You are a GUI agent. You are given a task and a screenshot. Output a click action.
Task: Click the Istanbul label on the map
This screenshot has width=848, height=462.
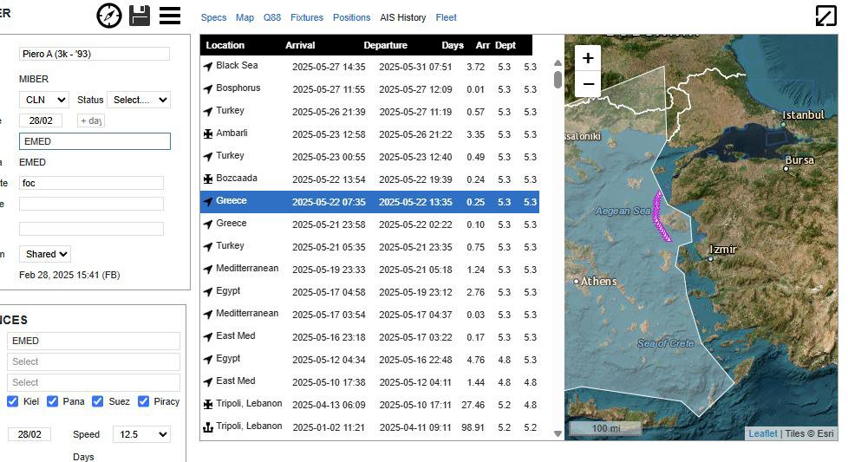coord(803,114)
